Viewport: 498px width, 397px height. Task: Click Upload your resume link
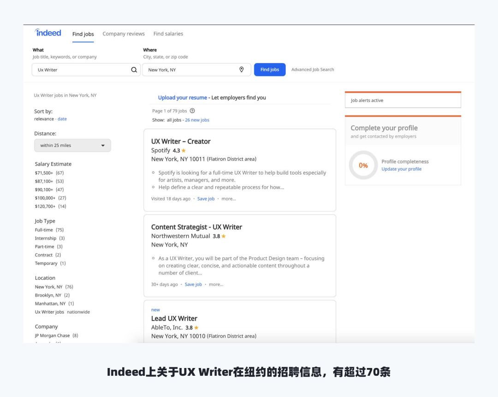tap(182, 98)
